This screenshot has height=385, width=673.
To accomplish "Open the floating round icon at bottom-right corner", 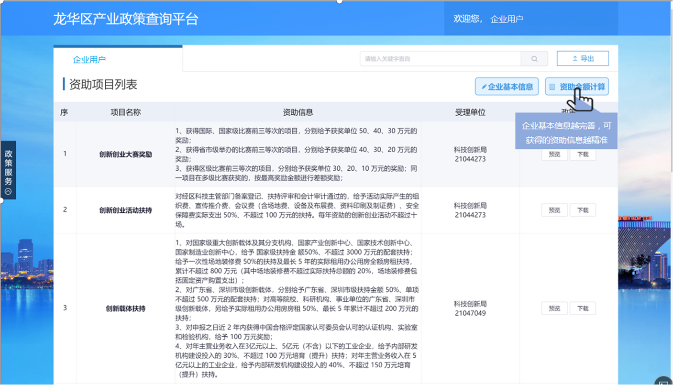I will (x=663, y=382).
